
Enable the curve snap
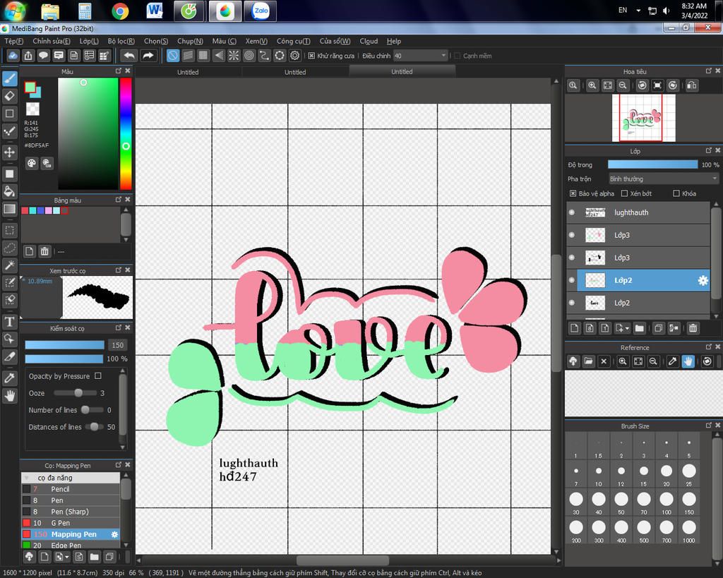click(264, 56)
